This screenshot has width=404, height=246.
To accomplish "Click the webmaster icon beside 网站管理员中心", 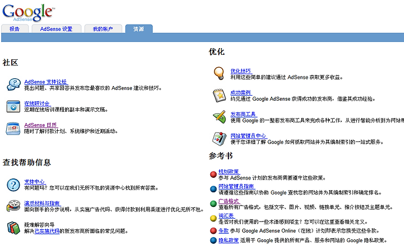I will coord(219,139).
